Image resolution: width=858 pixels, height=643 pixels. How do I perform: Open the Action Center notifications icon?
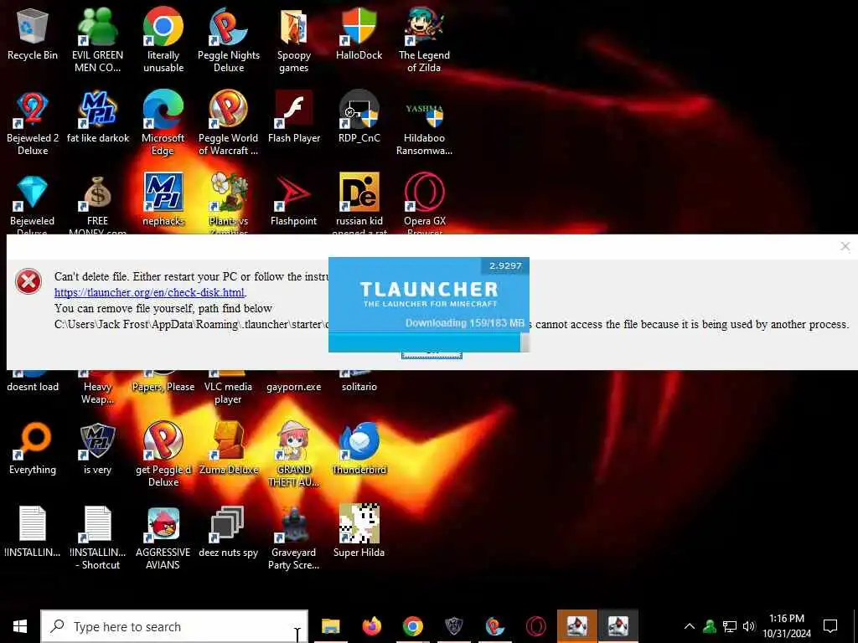tap(830, 626)
